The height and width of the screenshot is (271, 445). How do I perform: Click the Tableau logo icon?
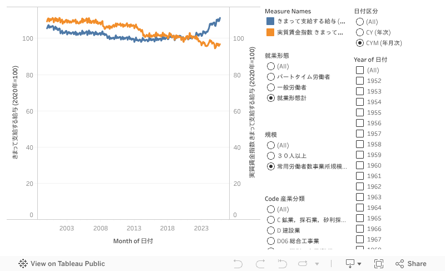[23, 264]
